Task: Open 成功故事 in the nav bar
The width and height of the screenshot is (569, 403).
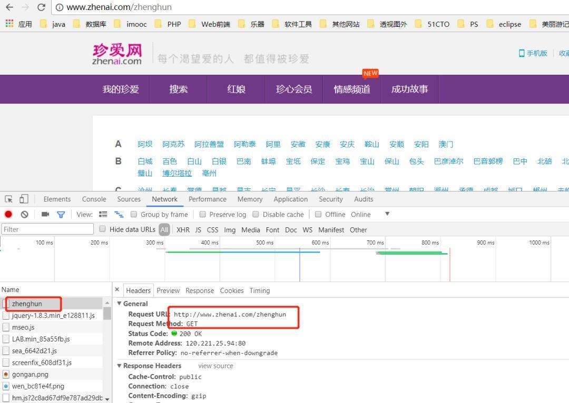Action: click(x=410, y=89)
